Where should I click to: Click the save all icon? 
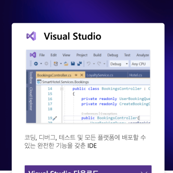[x=80, y=64]
